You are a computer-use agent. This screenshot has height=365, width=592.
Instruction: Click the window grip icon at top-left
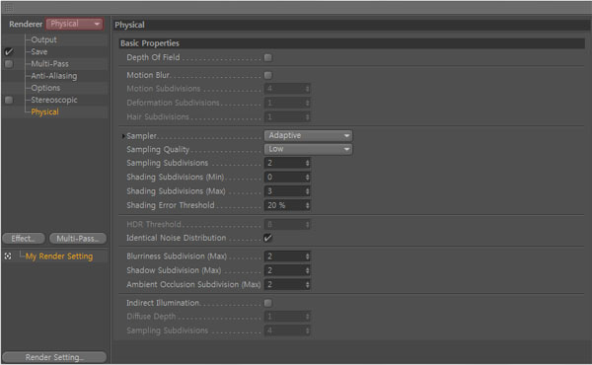click(x=9, y=8)
